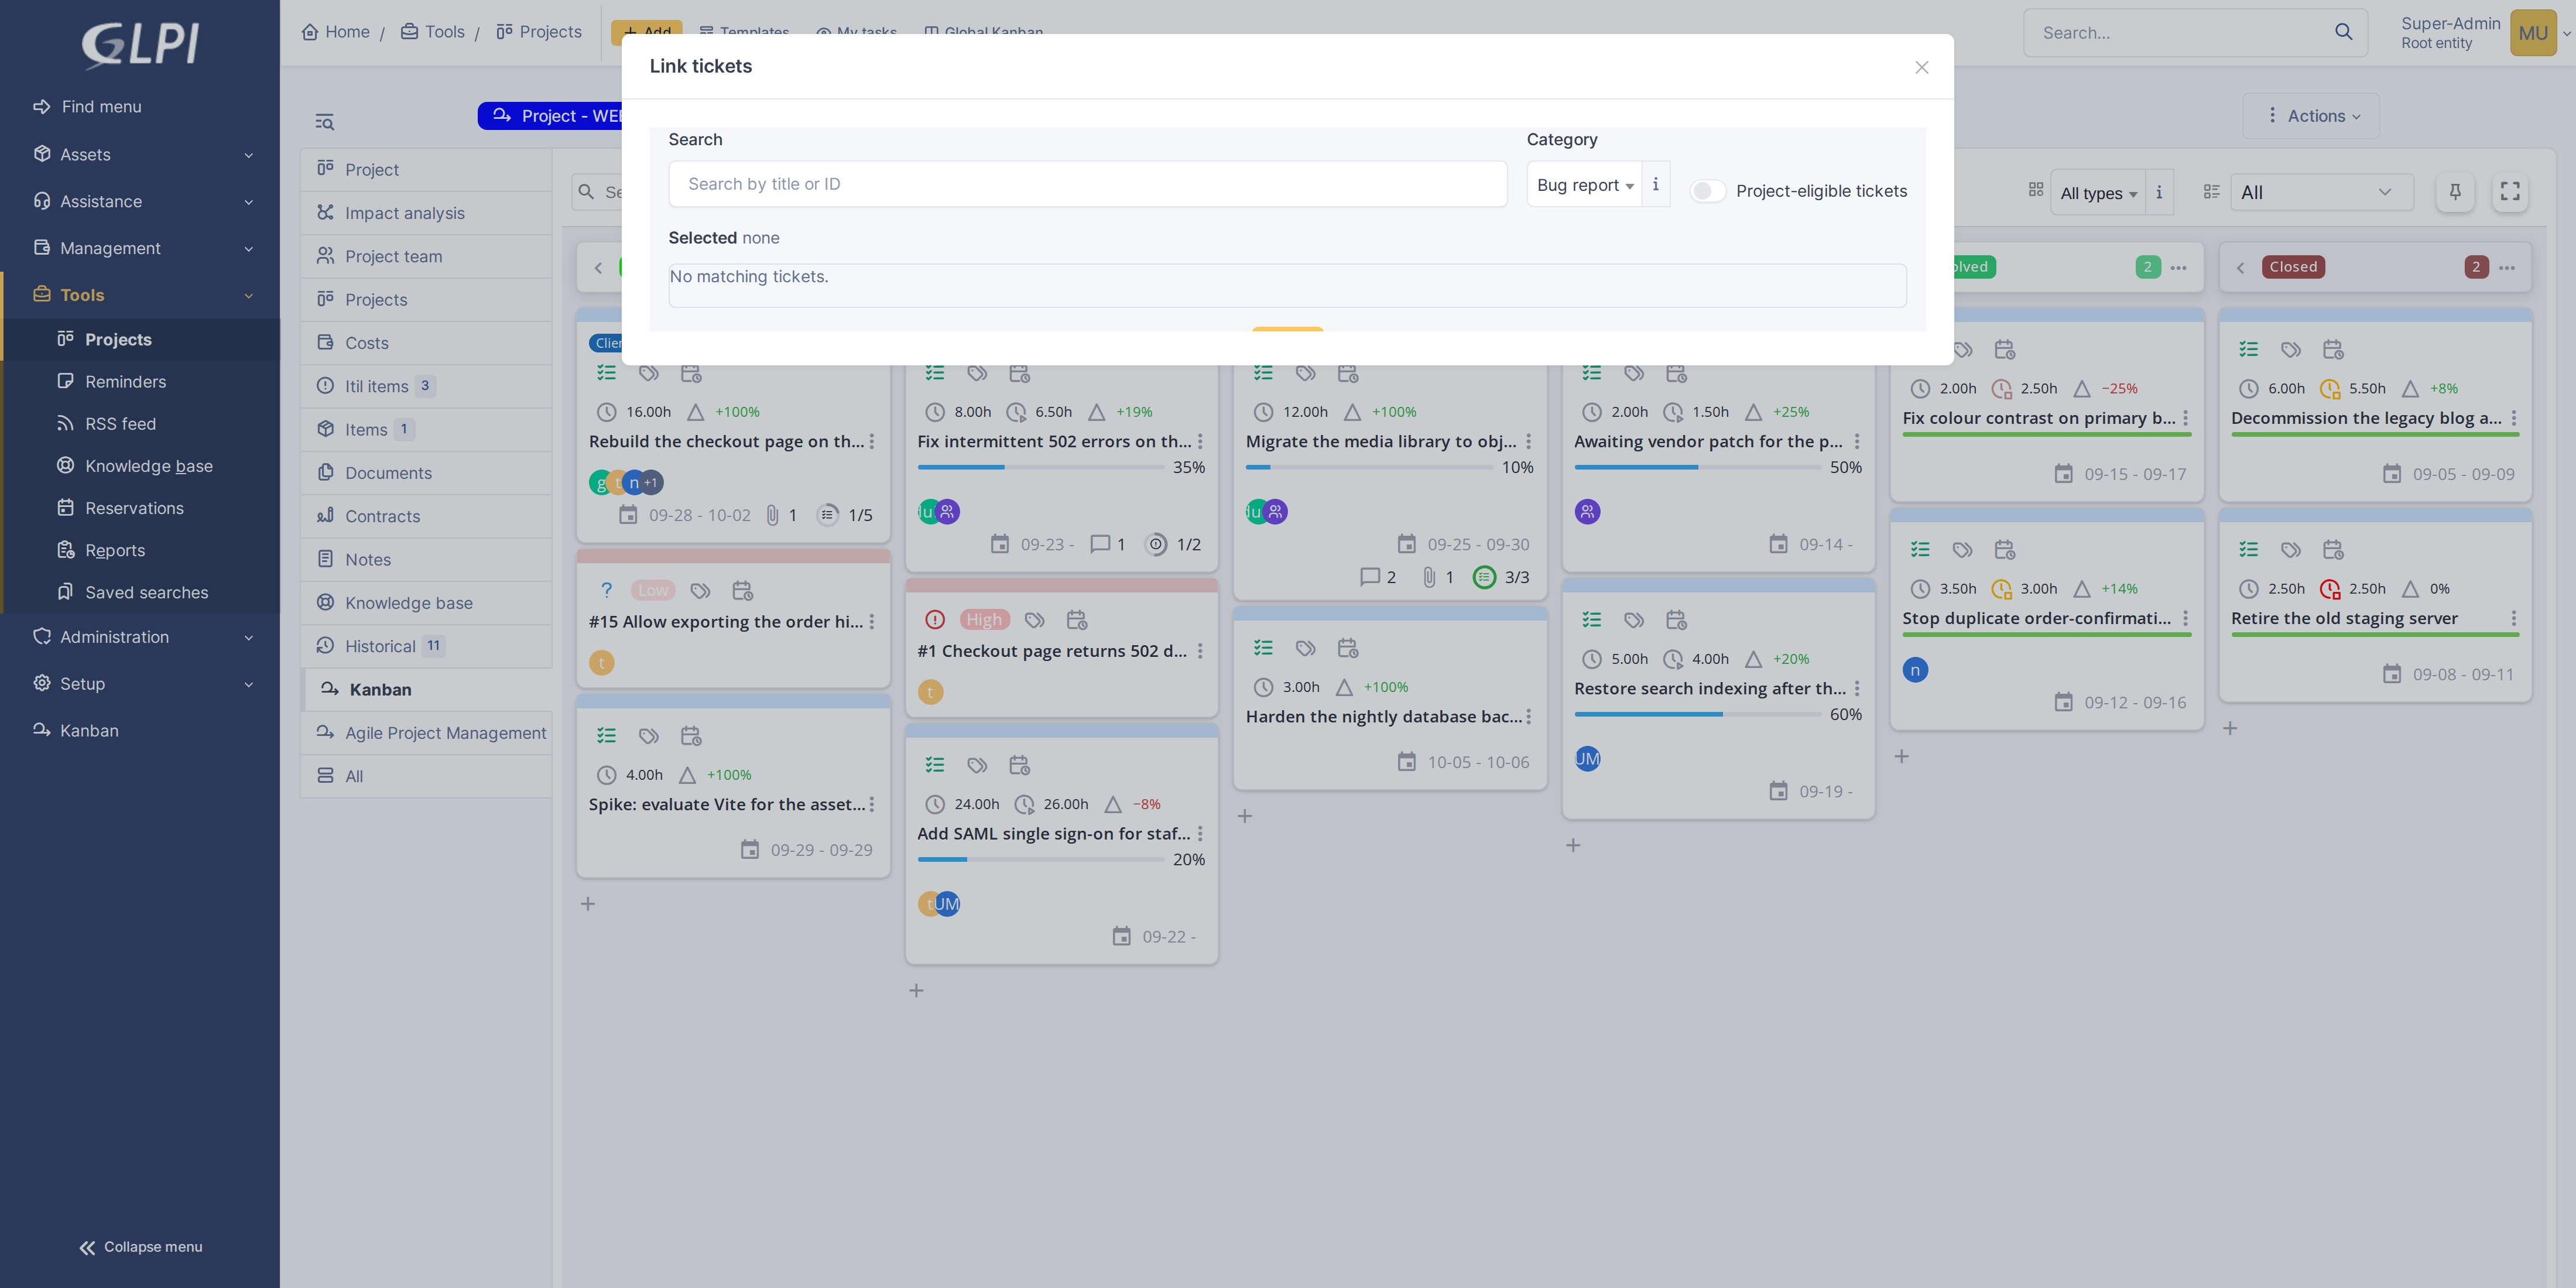Screen dimensions: 2576x1288
Task: Go to Home breadcrumb
Action: (x=336, y=32)
